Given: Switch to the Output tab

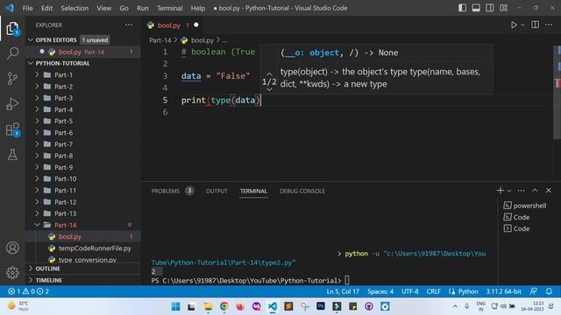Looking at the screenshot, I should click(x=217, y=191).
